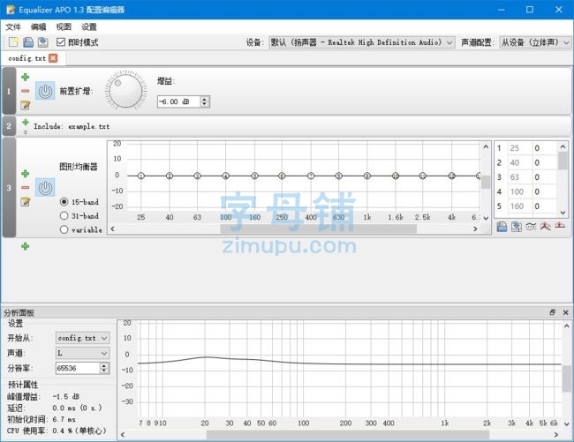Click normalize response icon under band table
Viewport: 574px width, 442px height.
pos(545,227)
